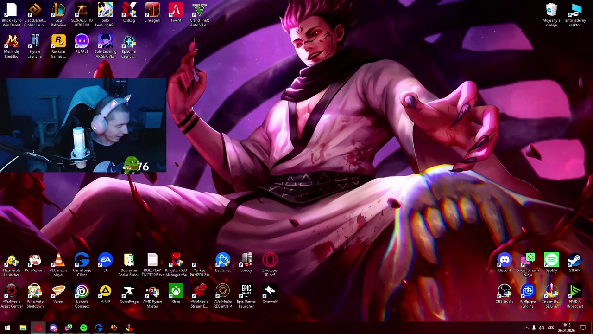Launch the Hytale Launcher icon
Screen dimensions: 593x334
coord(35,46)
